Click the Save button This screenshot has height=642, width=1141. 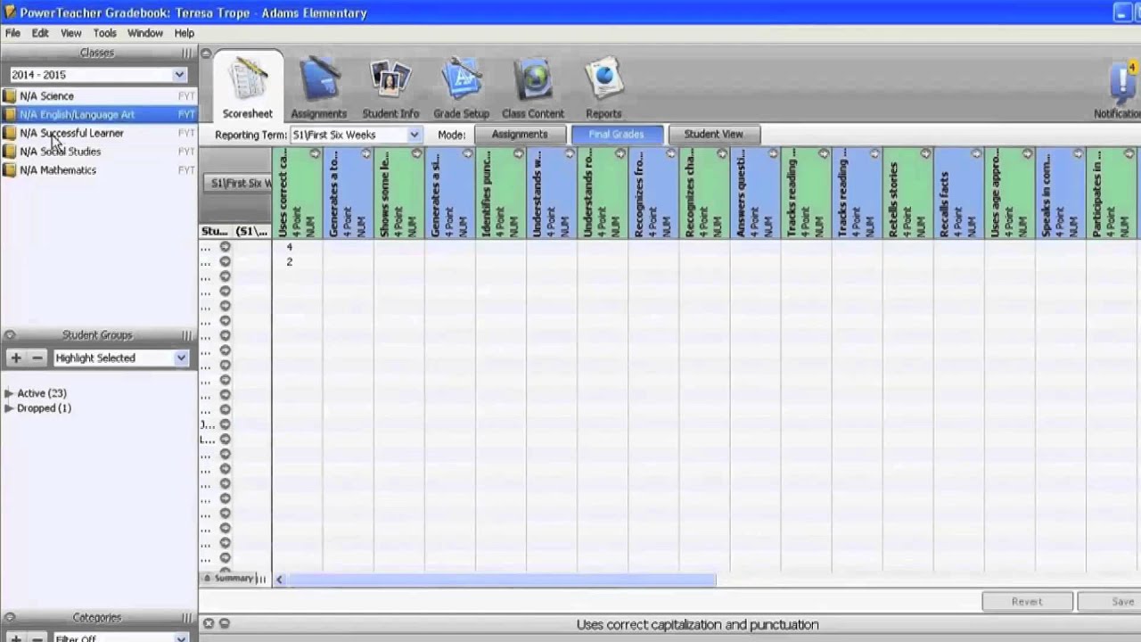point(1109,602)
